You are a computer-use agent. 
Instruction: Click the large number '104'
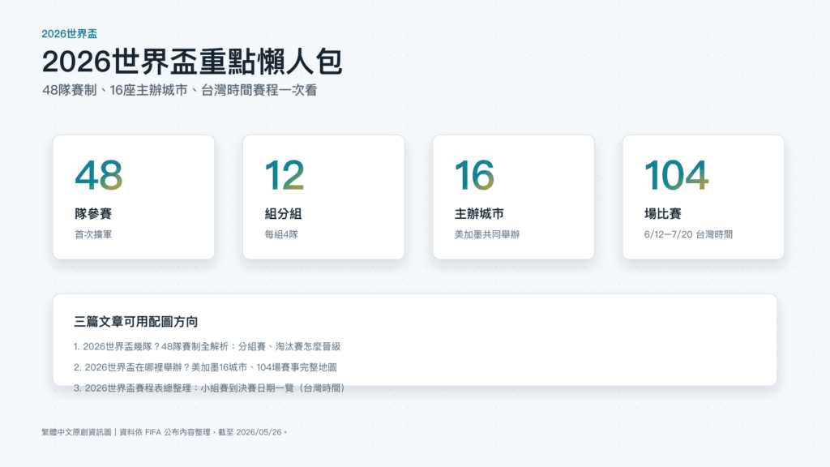tap(676, 175)
